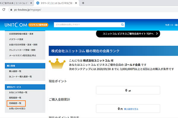Click the こんにちは 株式会社ユニットコム 様 greeting
Image resolution: width=178 pixels, height=118 pixels.
coord(91,60)
